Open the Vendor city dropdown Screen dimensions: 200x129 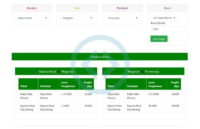pos(32,18)
